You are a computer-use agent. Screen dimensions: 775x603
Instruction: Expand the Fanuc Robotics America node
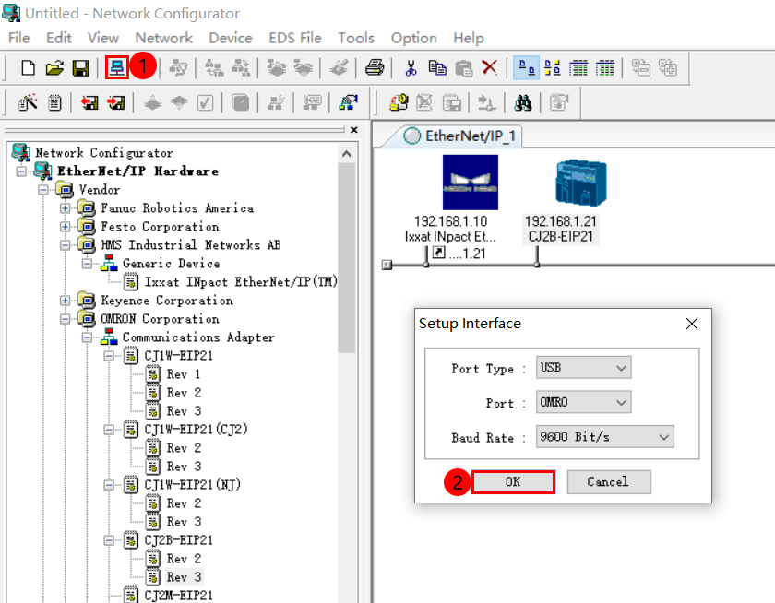coord(63,208)
